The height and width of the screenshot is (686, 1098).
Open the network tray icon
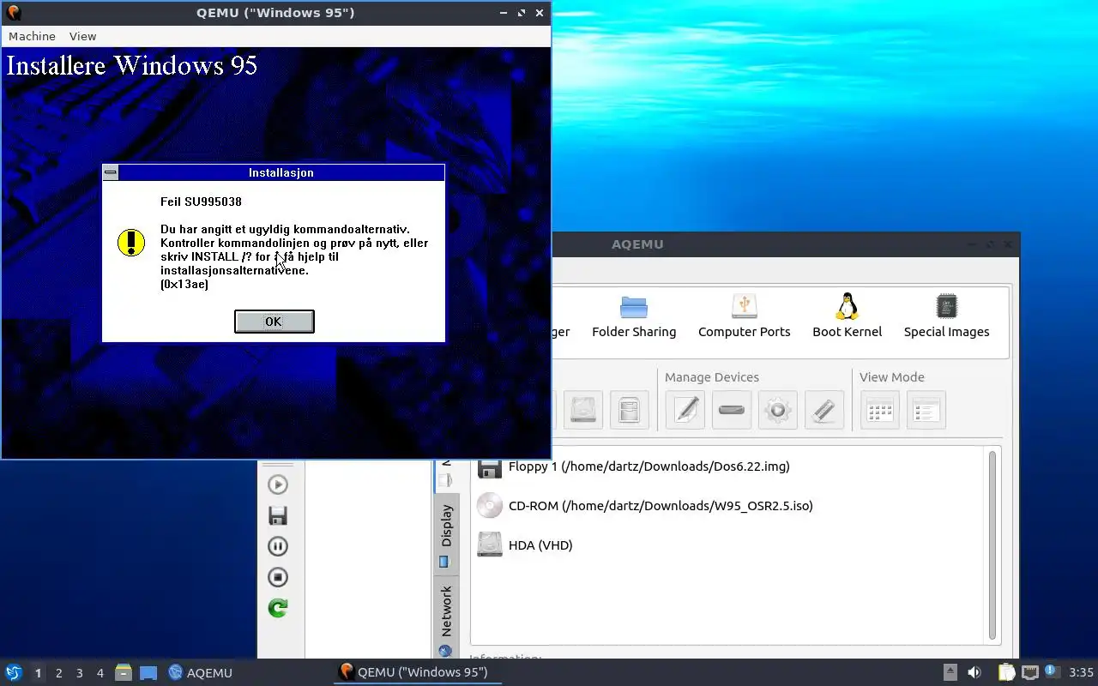[x=1029, y=672]
